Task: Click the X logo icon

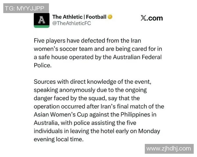Action: 143,18
